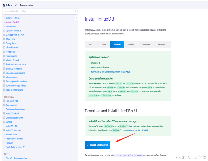Switch to the Kubernetes tab
This screenshot has height=161, width=208.
tap(146, 44)
